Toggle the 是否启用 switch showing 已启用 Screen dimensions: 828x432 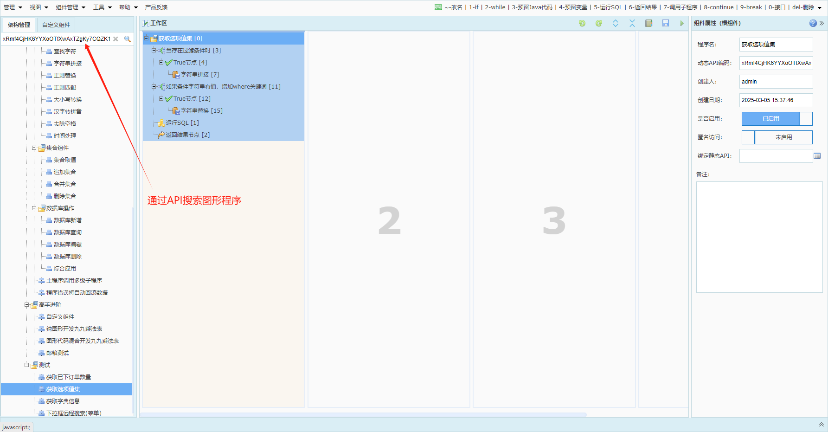[777, 119]
